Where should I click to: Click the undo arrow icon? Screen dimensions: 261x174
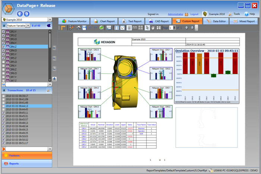click(x=90, y=28)
